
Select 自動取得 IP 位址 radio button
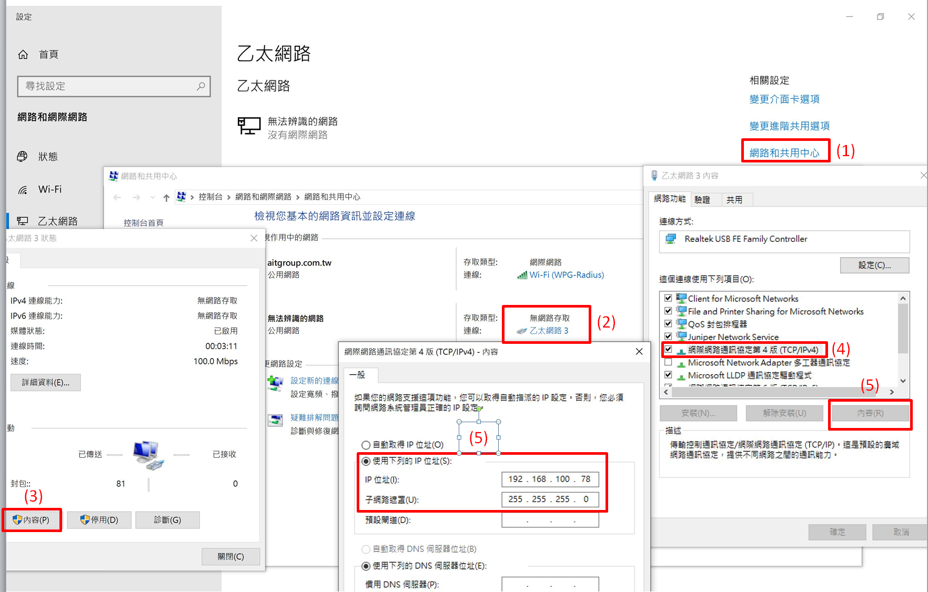[366, 445]
